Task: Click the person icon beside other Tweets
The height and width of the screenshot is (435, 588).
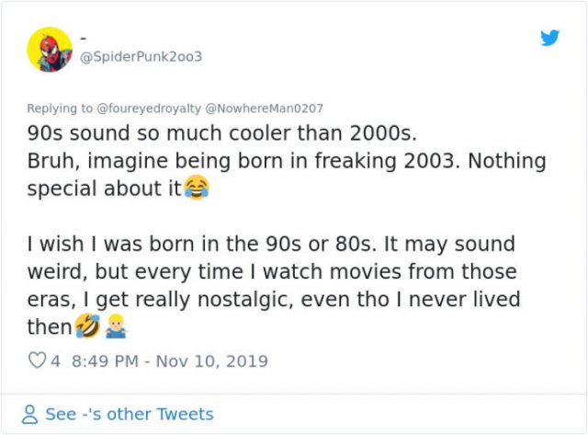Action: point(31,414)
